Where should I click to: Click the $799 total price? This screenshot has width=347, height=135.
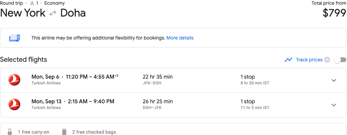click(334, 13)
